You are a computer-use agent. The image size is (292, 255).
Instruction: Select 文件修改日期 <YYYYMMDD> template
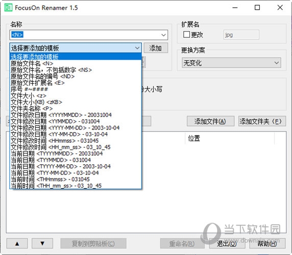[76, 115]
